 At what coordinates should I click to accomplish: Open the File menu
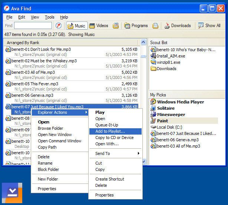(x=9, y=17)
